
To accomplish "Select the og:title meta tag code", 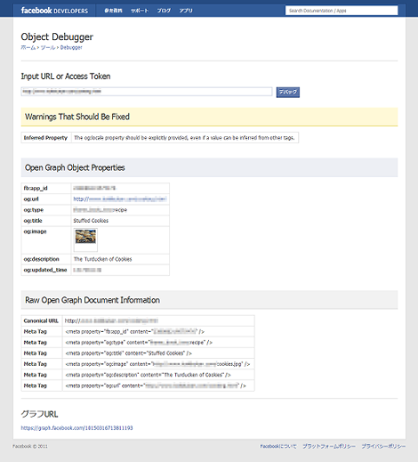I will coord(128,353).
